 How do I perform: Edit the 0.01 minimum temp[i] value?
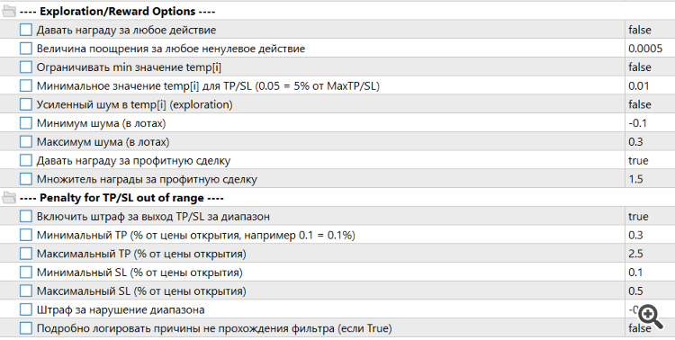point(650,85)
